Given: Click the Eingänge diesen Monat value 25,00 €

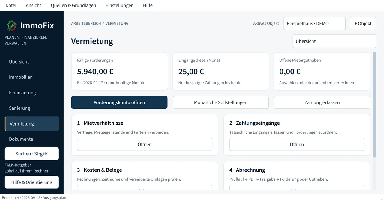Looking at the screenshot, I should coord(191,72).
